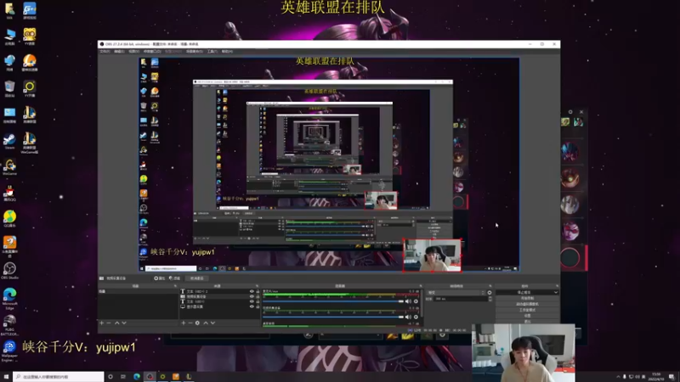
Task: Open source properties gear in Sources panel
Action: coord(197,323)
